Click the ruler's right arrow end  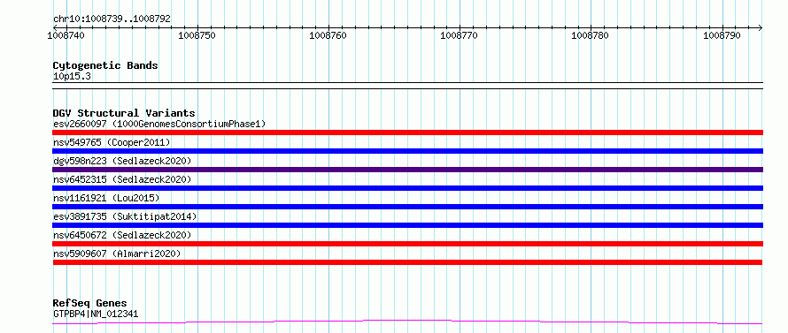(761, 27)
